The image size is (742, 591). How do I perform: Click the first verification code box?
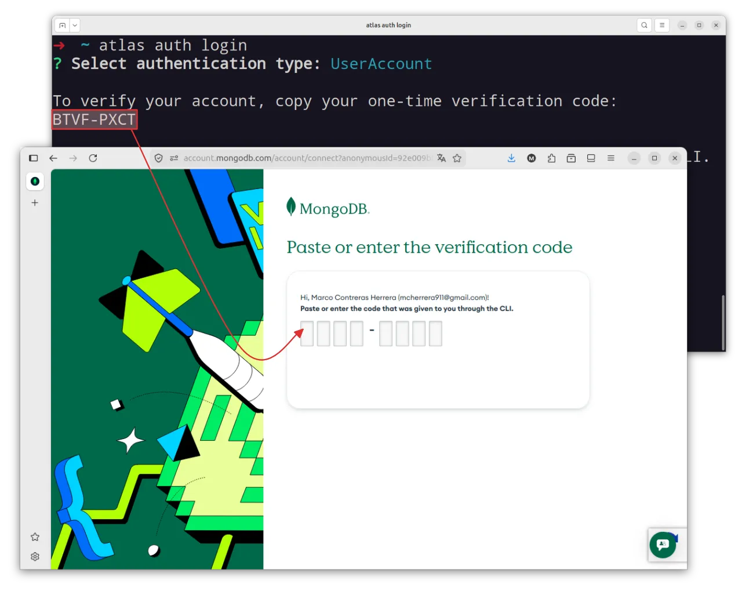pos(307,334)
